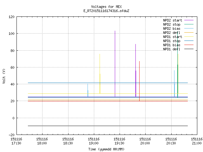Click the y-axis tick label 40
203x152 pixels.
point(12,84)
